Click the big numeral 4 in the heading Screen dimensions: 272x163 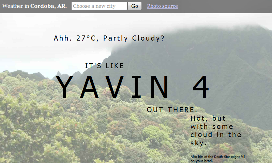pyautogui.click(x=201, y=87)
